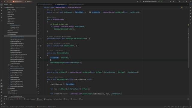Open the Memory debug tab
Image resolution: width=192 pixels, height=108 pixels.
[67, 99]
